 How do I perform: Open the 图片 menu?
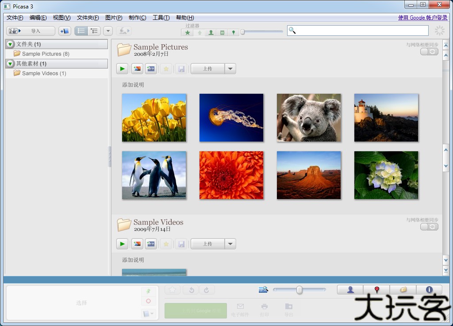(114, 18)
